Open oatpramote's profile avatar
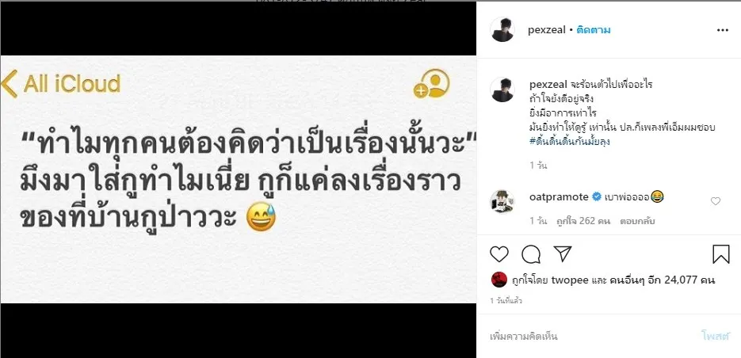The image size is (741, 358). [x=502, y=202]
